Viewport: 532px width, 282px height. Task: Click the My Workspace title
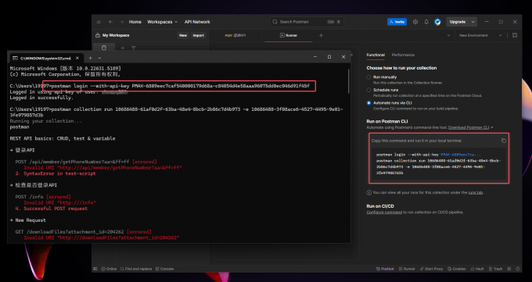point(116,35)
